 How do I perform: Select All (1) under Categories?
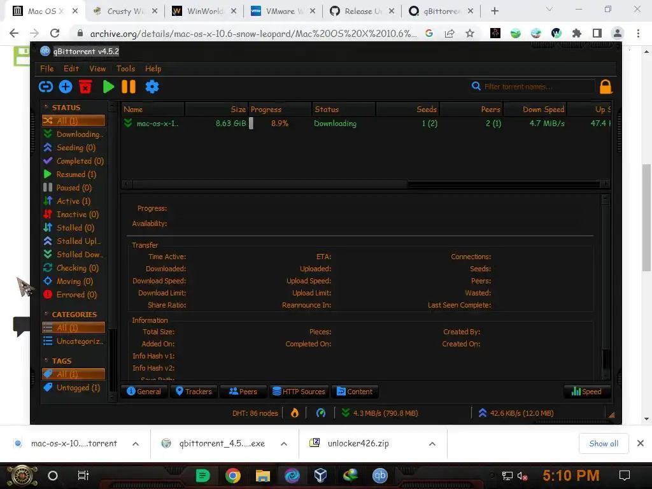point(74,327)
